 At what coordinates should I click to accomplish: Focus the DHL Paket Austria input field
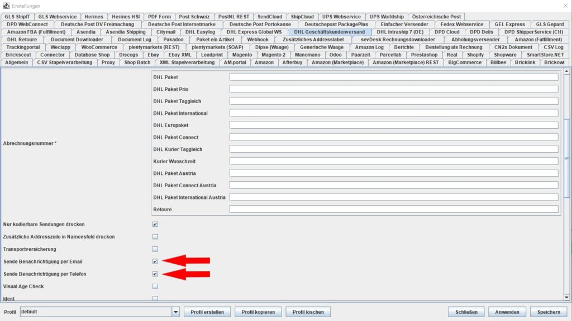tap(394, 173)
